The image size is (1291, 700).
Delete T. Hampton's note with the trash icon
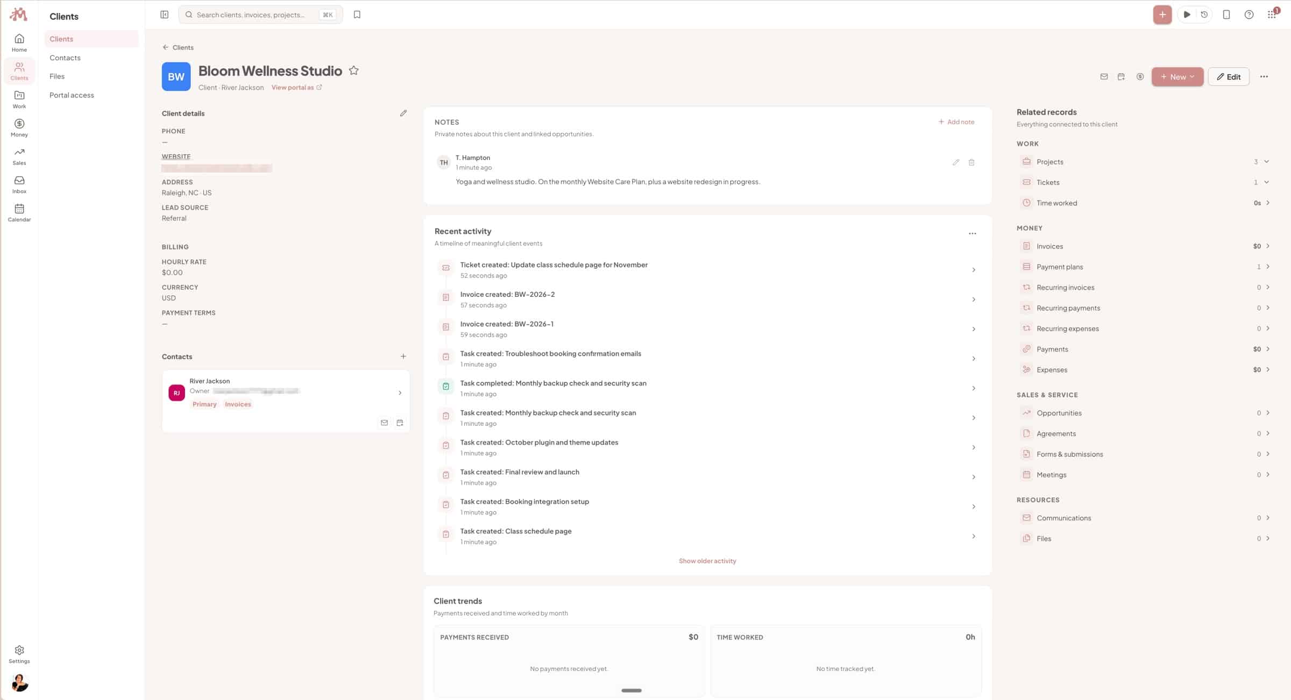coord(971,162)
